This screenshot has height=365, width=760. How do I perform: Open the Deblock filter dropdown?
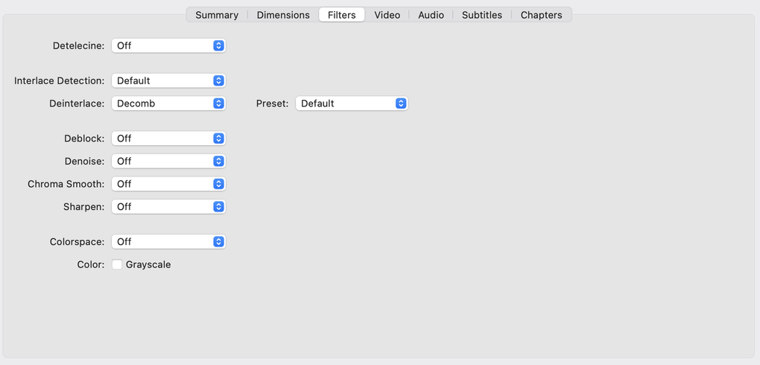[168, 139]
